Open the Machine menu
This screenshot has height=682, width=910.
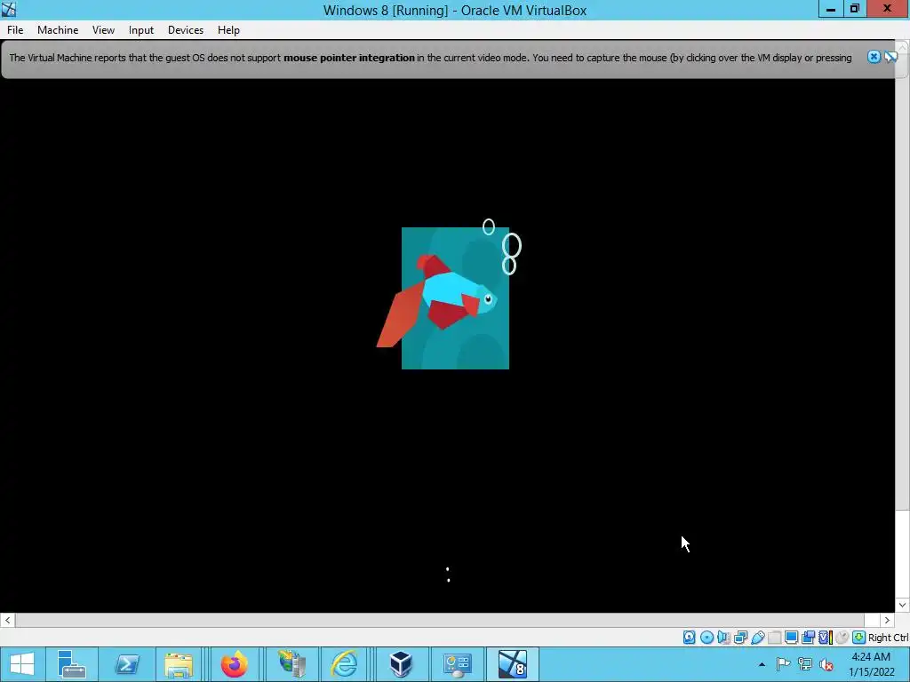pyautogui.click(x=58, y=30)
